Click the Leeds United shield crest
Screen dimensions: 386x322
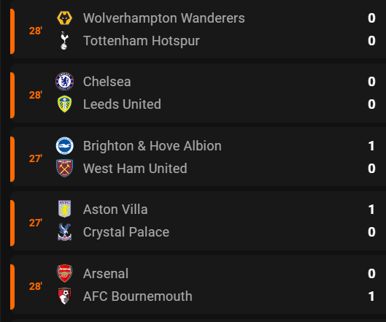pyautogui.click(x=64, y=104)
